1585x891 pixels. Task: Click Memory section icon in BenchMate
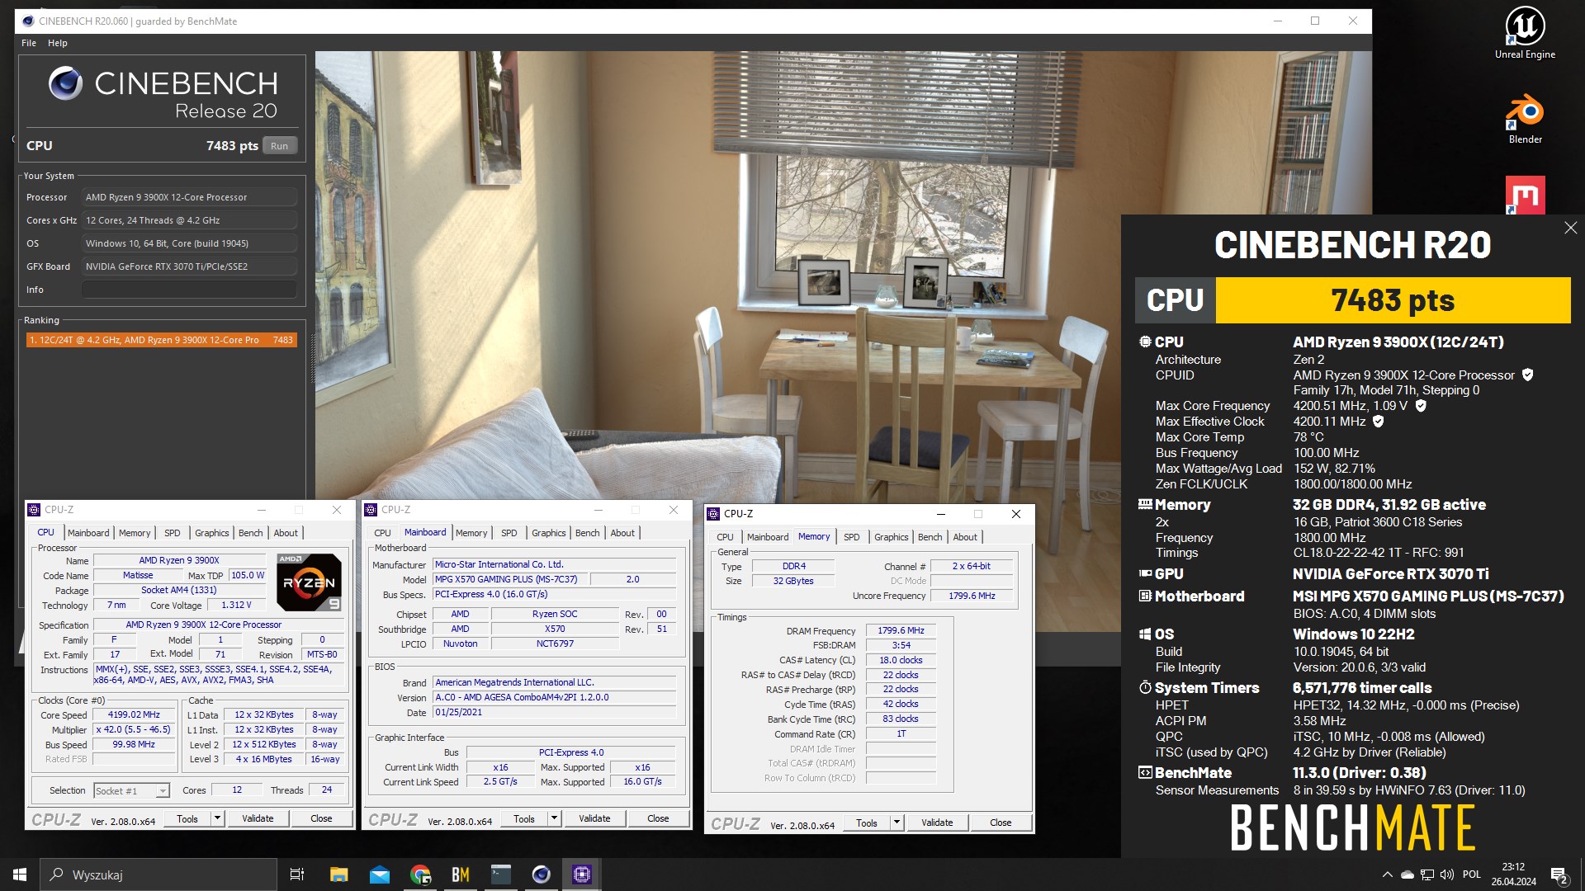tap(1145, 504)
